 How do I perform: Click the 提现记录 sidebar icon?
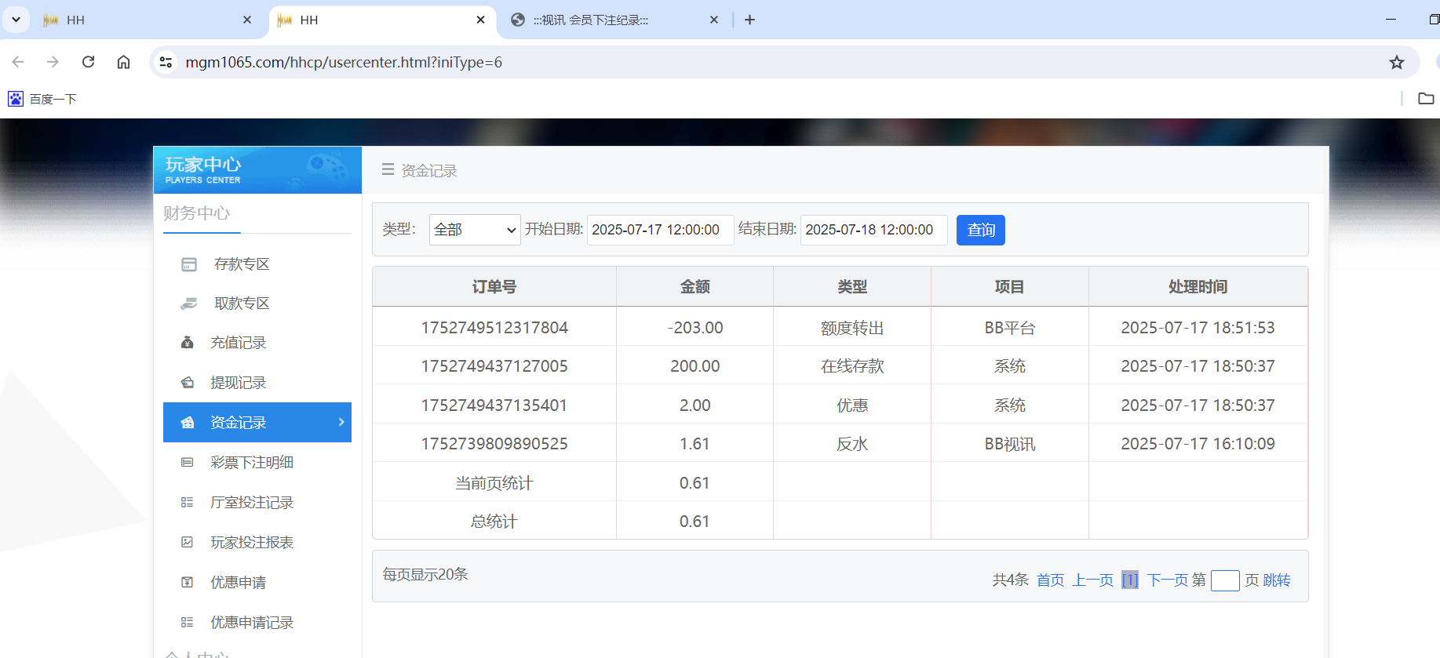tap(188, 383)
